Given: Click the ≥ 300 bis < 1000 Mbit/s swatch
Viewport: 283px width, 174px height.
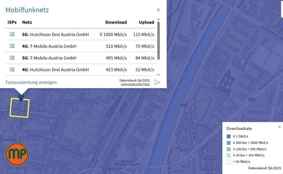Looking at the screenshot, I should [229, 143].
